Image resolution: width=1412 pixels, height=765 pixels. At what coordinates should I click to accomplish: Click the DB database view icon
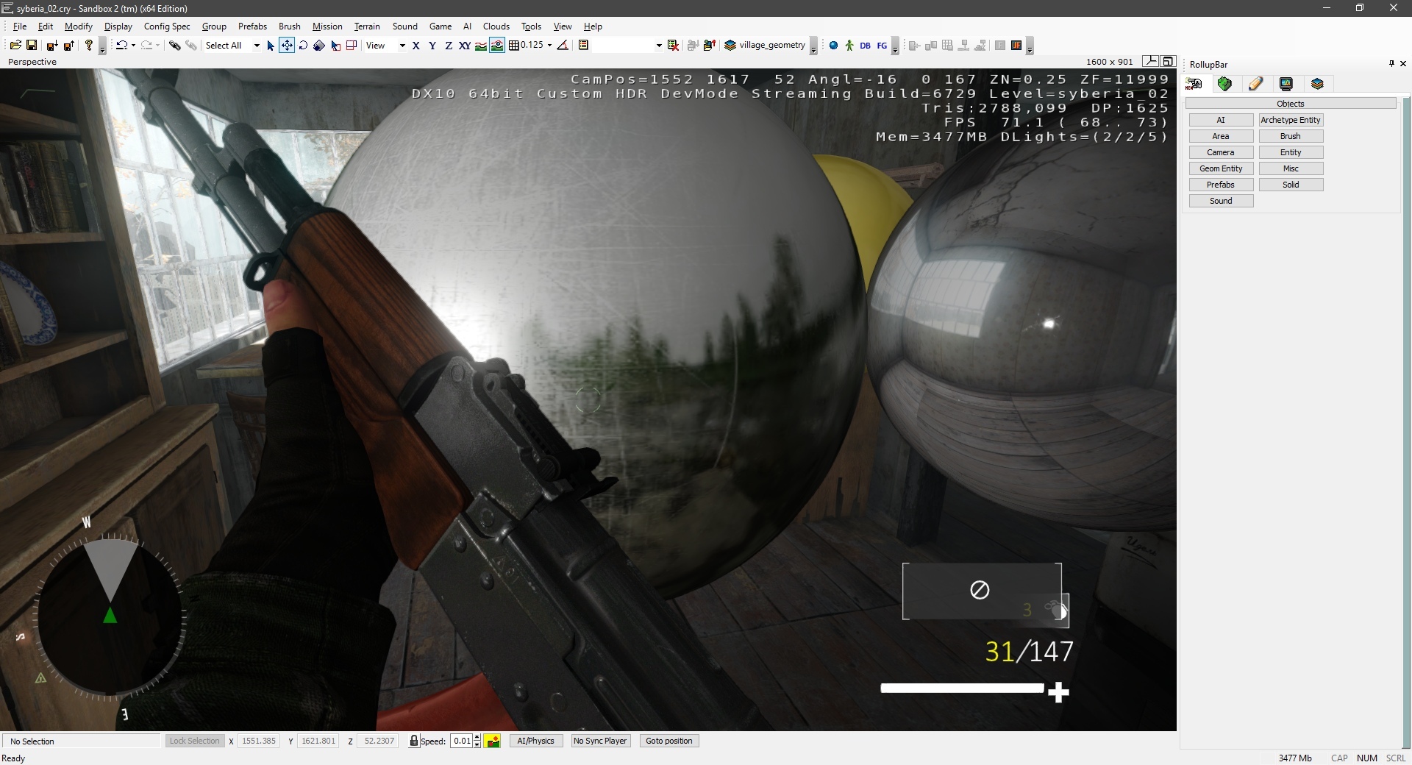[865, 46]
